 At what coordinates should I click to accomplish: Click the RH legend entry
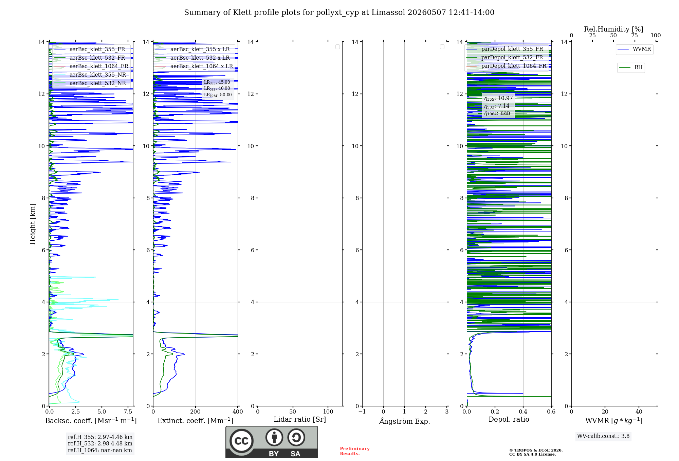[x=631, y=67]
